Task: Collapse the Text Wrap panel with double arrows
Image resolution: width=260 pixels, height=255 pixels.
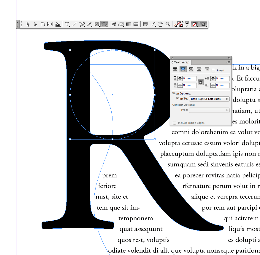Action: (x=229, y=58)
